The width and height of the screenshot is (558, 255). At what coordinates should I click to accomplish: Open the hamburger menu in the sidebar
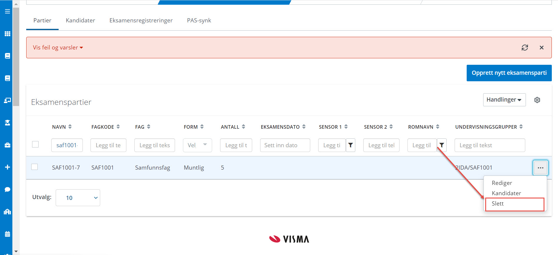(7, 11)
